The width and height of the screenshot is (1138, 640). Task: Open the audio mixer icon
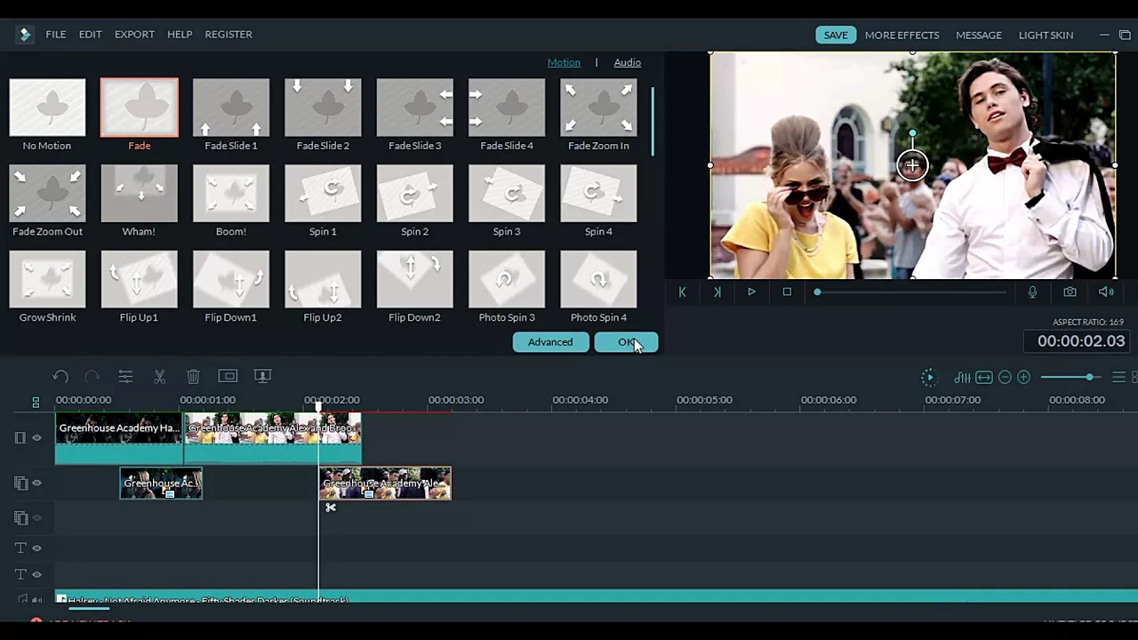coord(962,378)
